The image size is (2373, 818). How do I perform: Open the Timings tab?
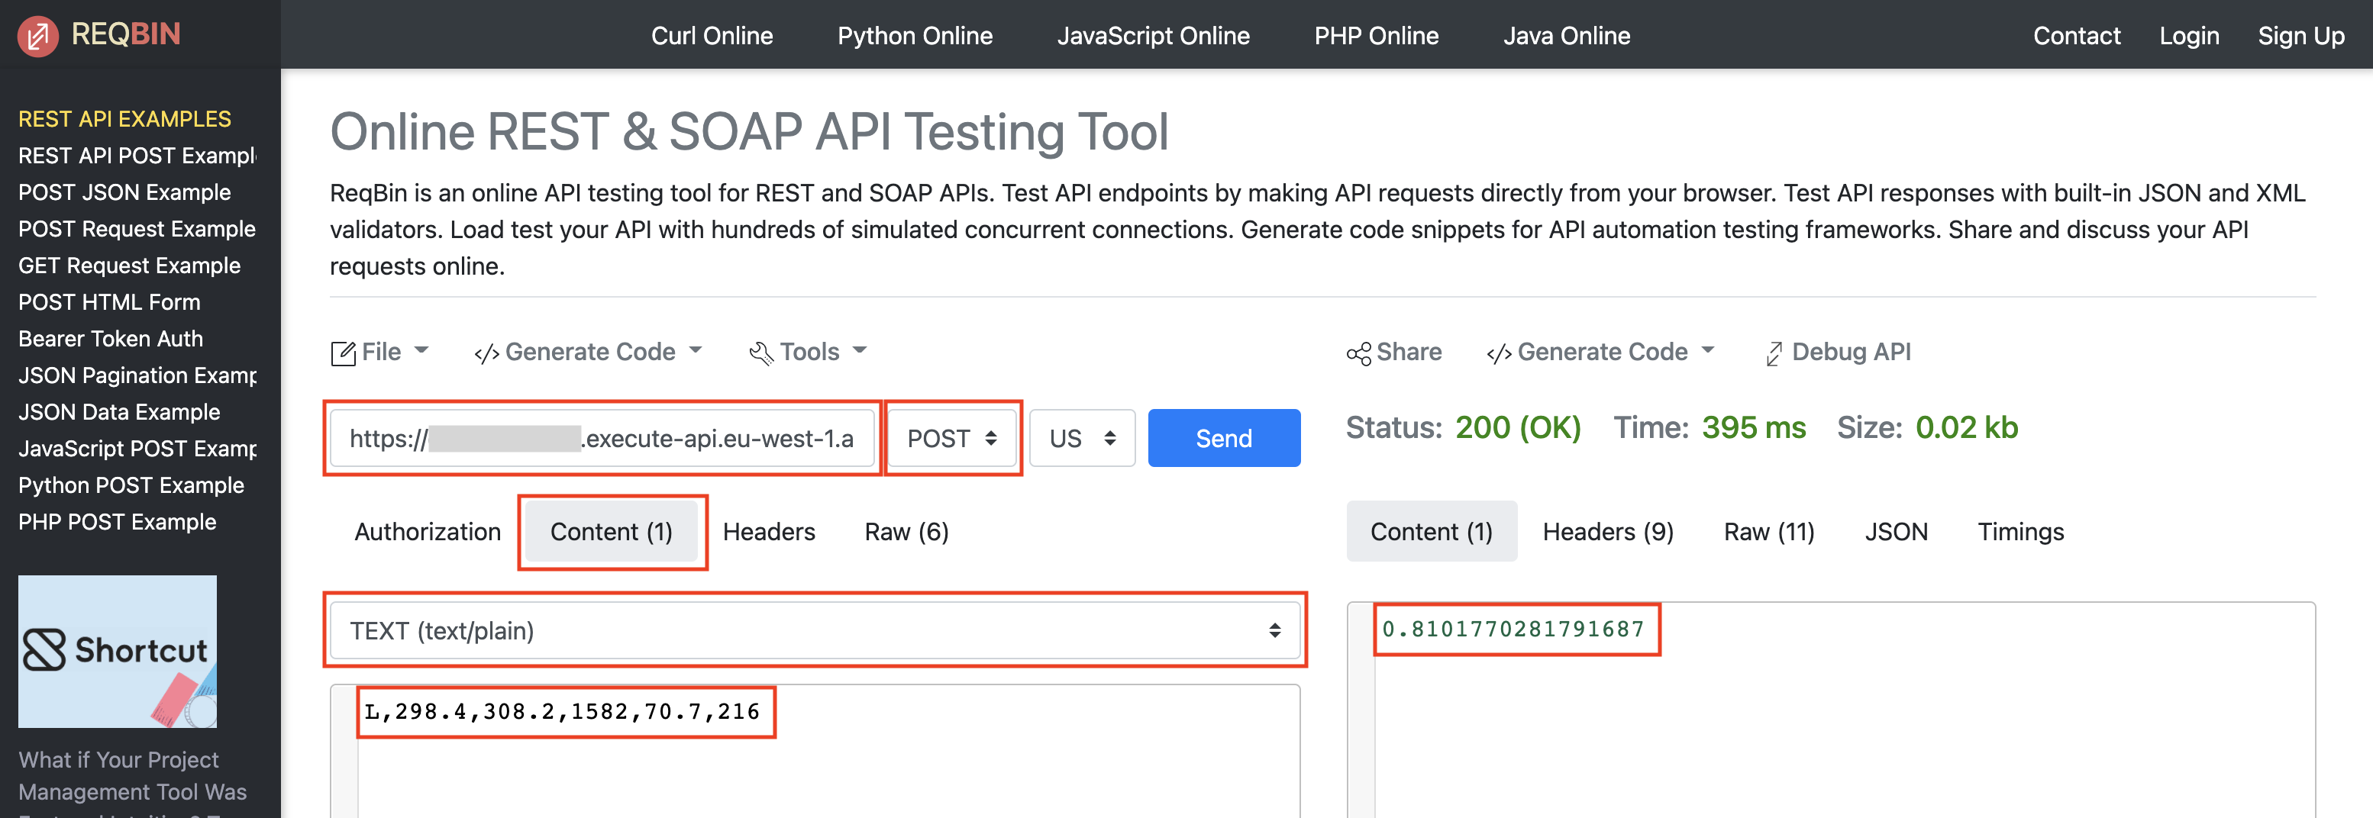tap(2020, 531)
